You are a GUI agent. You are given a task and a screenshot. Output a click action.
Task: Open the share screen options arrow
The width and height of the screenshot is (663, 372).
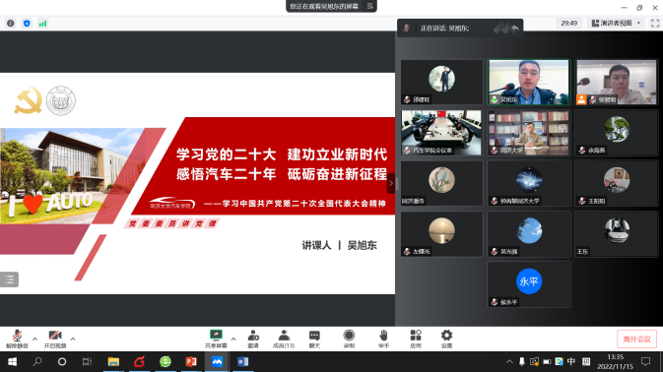pos(233,339)
